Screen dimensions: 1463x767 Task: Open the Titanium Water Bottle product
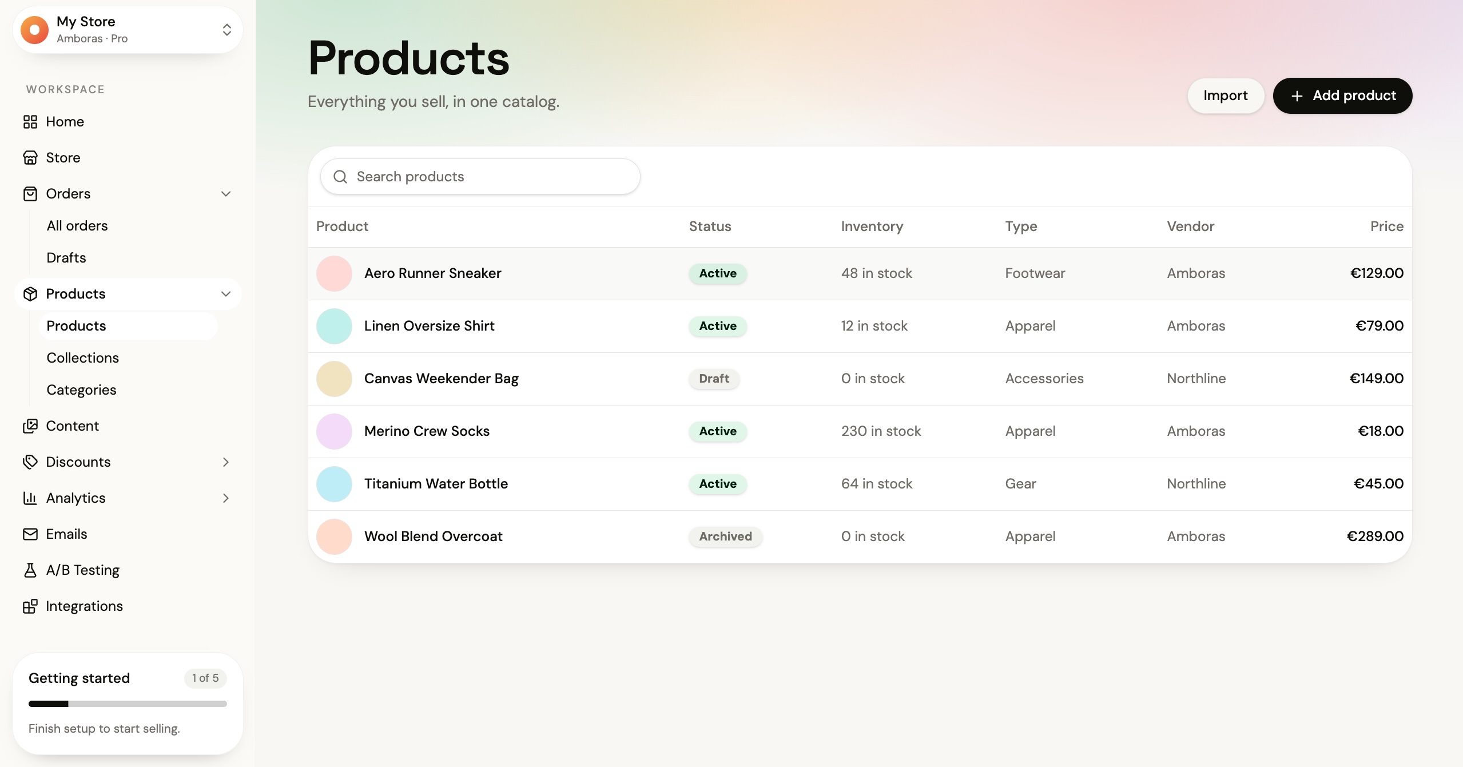coord(436,484)
